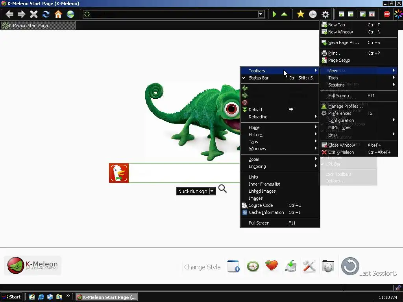Expand the Tabs submenu
Viewport: 403px width, 302px height.
coord(280,142)
